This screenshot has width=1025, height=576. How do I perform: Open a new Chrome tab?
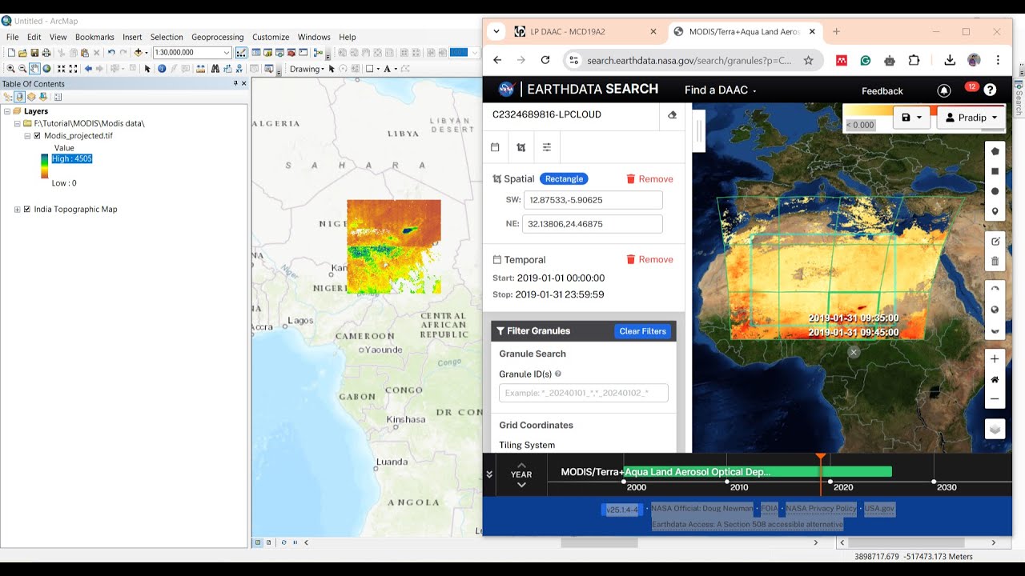[836, 32]
